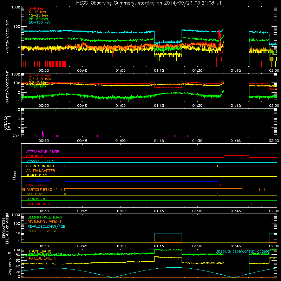281x281 pixels.
Task: Select the BAD_PACKETS flag label
Action: click(x=38, y=204)
